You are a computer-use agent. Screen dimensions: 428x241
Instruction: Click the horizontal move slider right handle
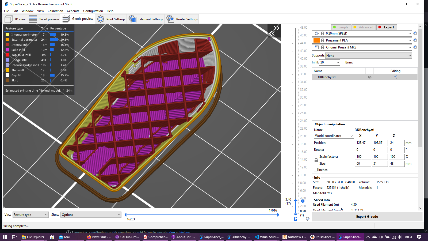coord(278,215)
